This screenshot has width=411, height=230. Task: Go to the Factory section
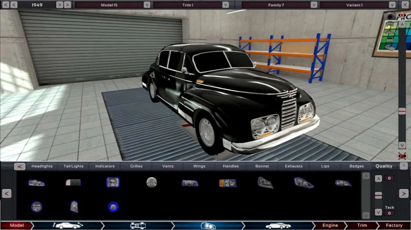coord(394,225)
